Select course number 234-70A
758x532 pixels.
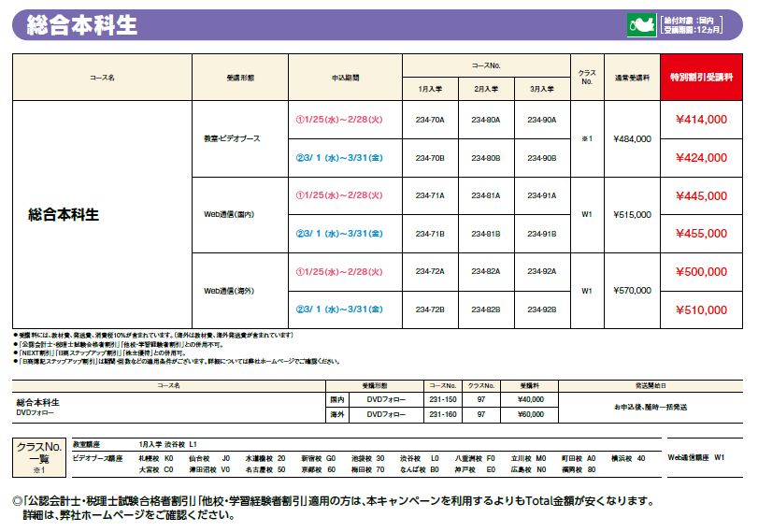point(430,120)
